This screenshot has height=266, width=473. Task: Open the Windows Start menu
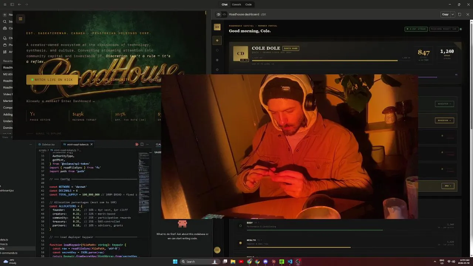[x=175, y=262]
